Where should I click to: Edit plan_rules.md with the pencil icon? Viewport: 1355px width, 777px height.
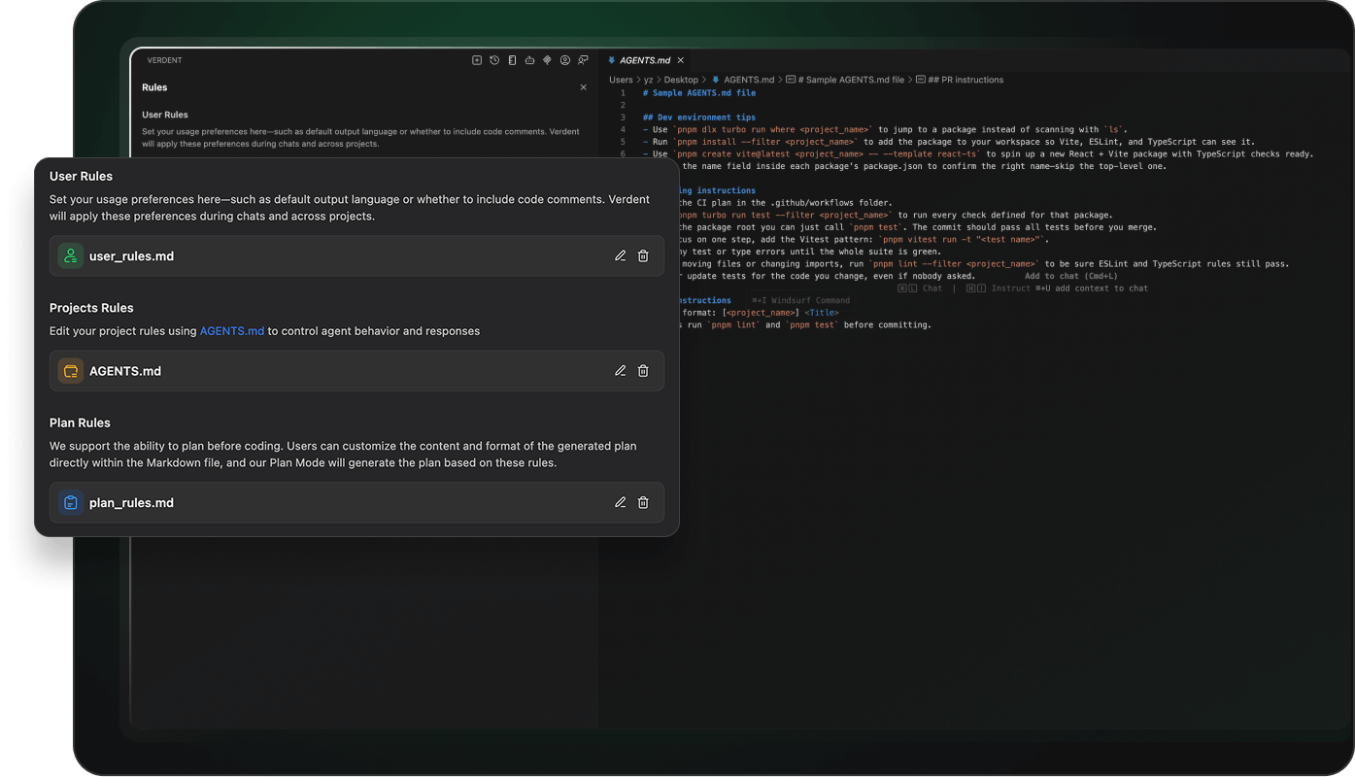[x=620, y=503]
